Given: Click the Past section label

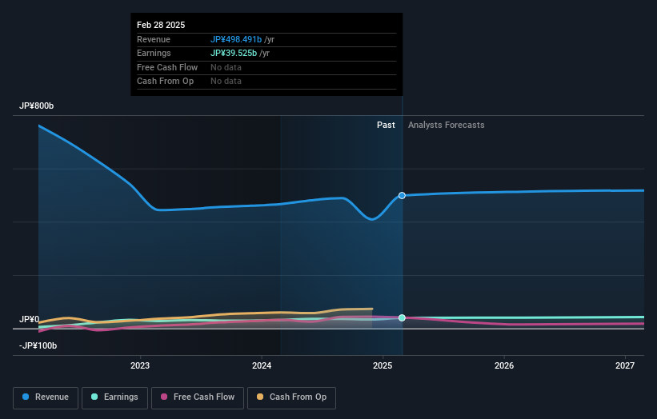Looking at the screenshot, I should 386,126.
